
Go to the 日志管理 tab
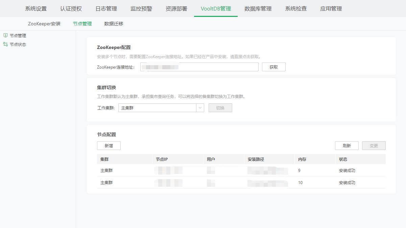point(106,9)
